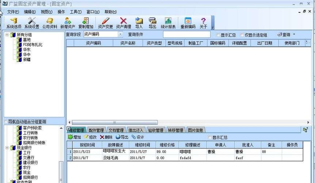Open dropdown arrow beside 查询
The width and height of the screenshot is (315, 183).
(294, 35)
